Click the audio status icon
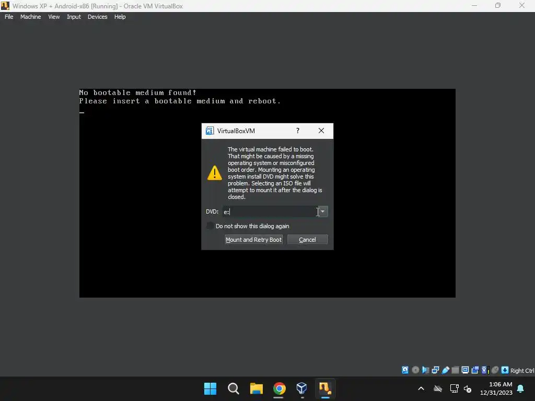 point(425,370)
